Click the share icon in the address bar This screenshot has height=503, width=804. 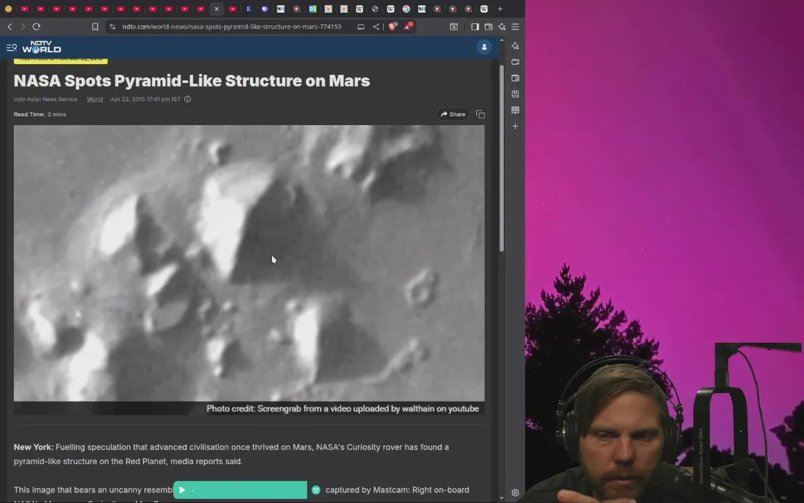tap(376, 27)
